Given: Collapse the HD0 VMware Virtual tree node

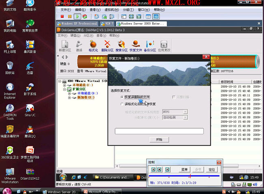Looking at the screenshot, I should click(60, 81).
